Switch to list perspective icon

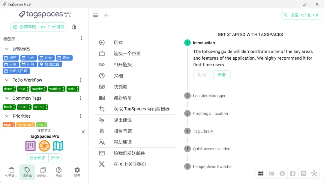coord(271,173)
